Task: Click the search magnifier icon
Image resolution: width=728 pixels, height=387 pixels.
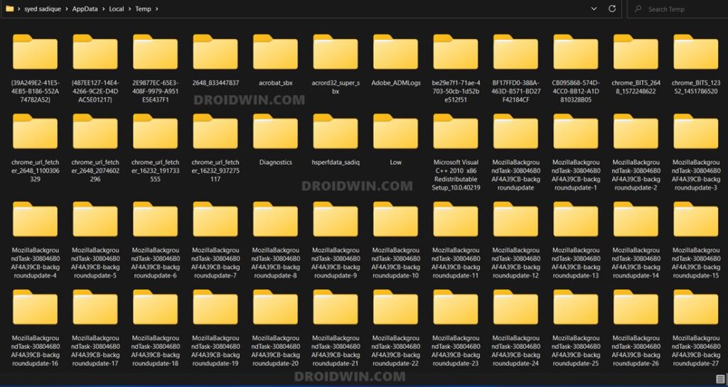Action: [638, 9]
